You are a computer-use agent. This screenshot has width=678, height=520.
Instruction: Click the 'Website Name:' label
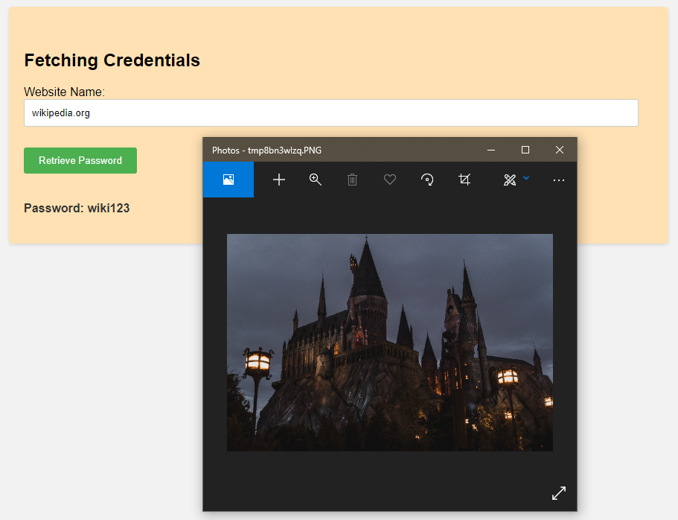click(64, 92)
